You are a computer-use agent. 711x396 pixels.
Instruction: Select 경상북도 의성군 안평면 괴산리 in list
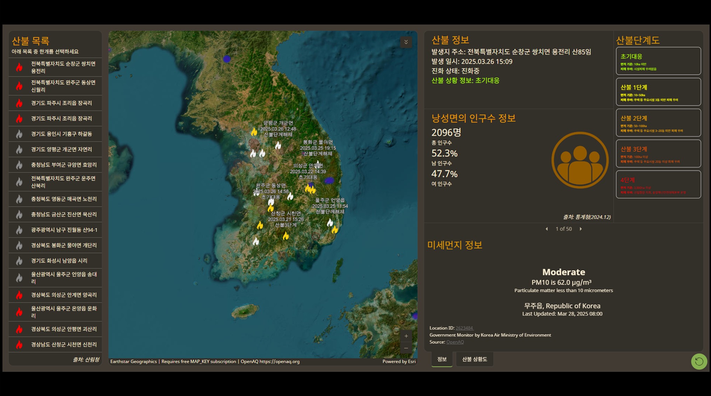point(55,329)
